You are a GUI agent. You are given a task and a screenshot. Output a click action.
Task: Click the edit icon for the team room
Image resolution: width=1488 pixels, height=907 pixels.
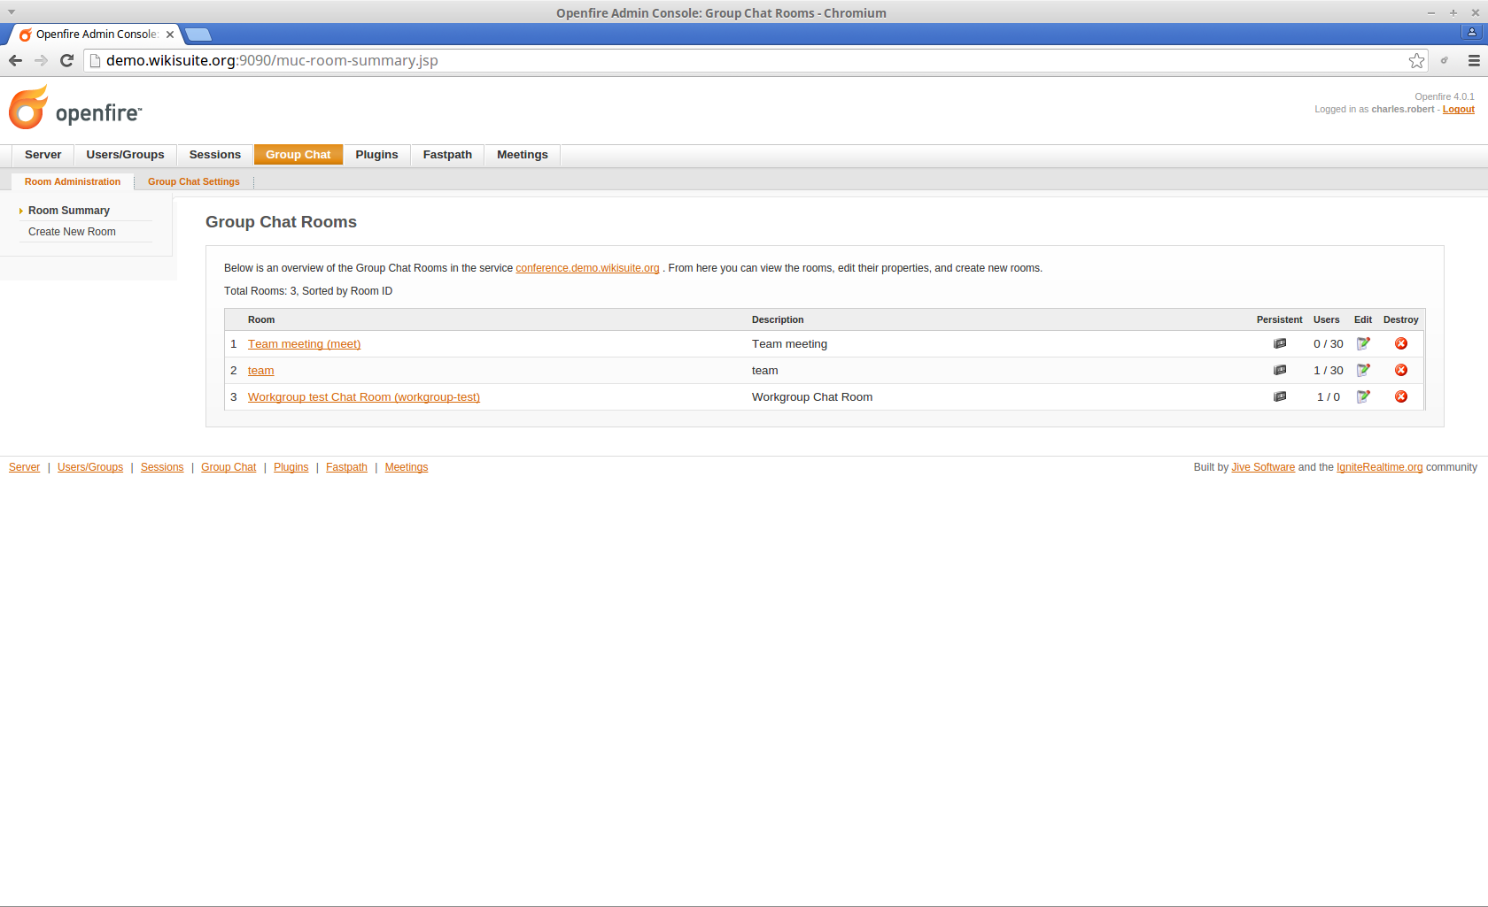click(1363, 370)
